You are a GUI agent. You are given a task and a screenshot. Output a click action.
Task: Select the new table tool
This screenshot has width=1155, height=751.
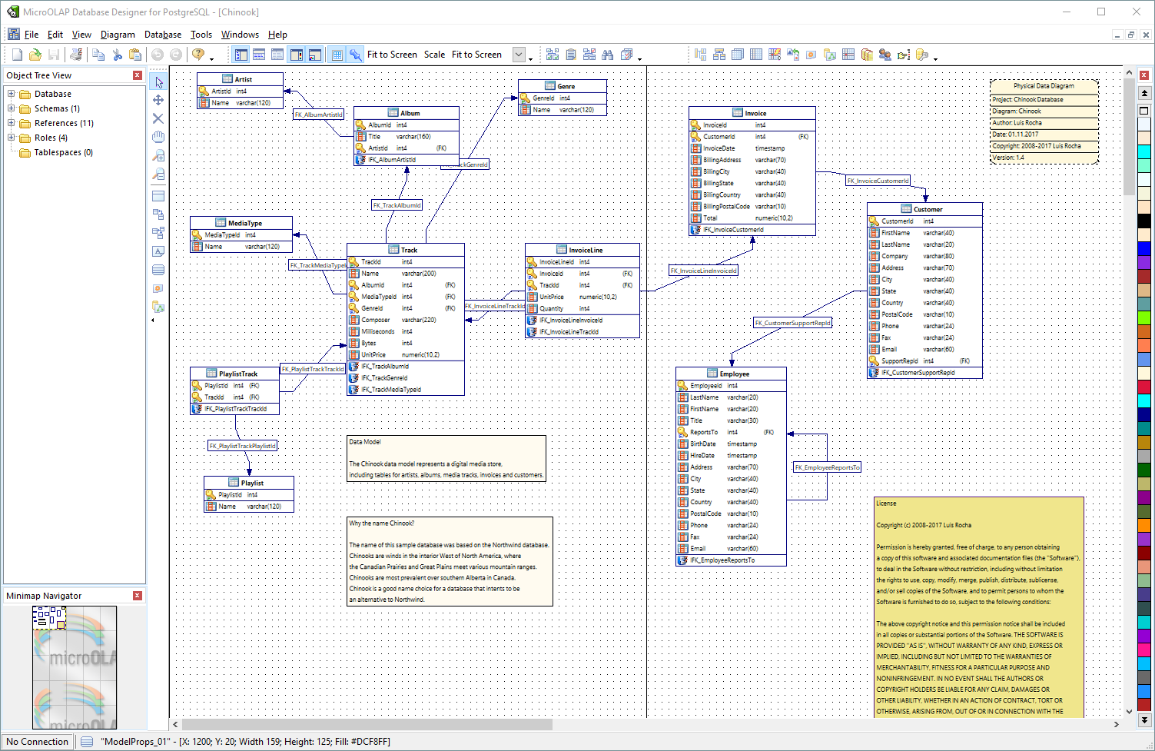158,196
